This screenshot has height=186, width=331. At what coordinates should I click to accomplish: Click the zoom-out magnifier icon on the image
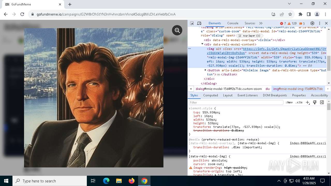pos(177,30)
